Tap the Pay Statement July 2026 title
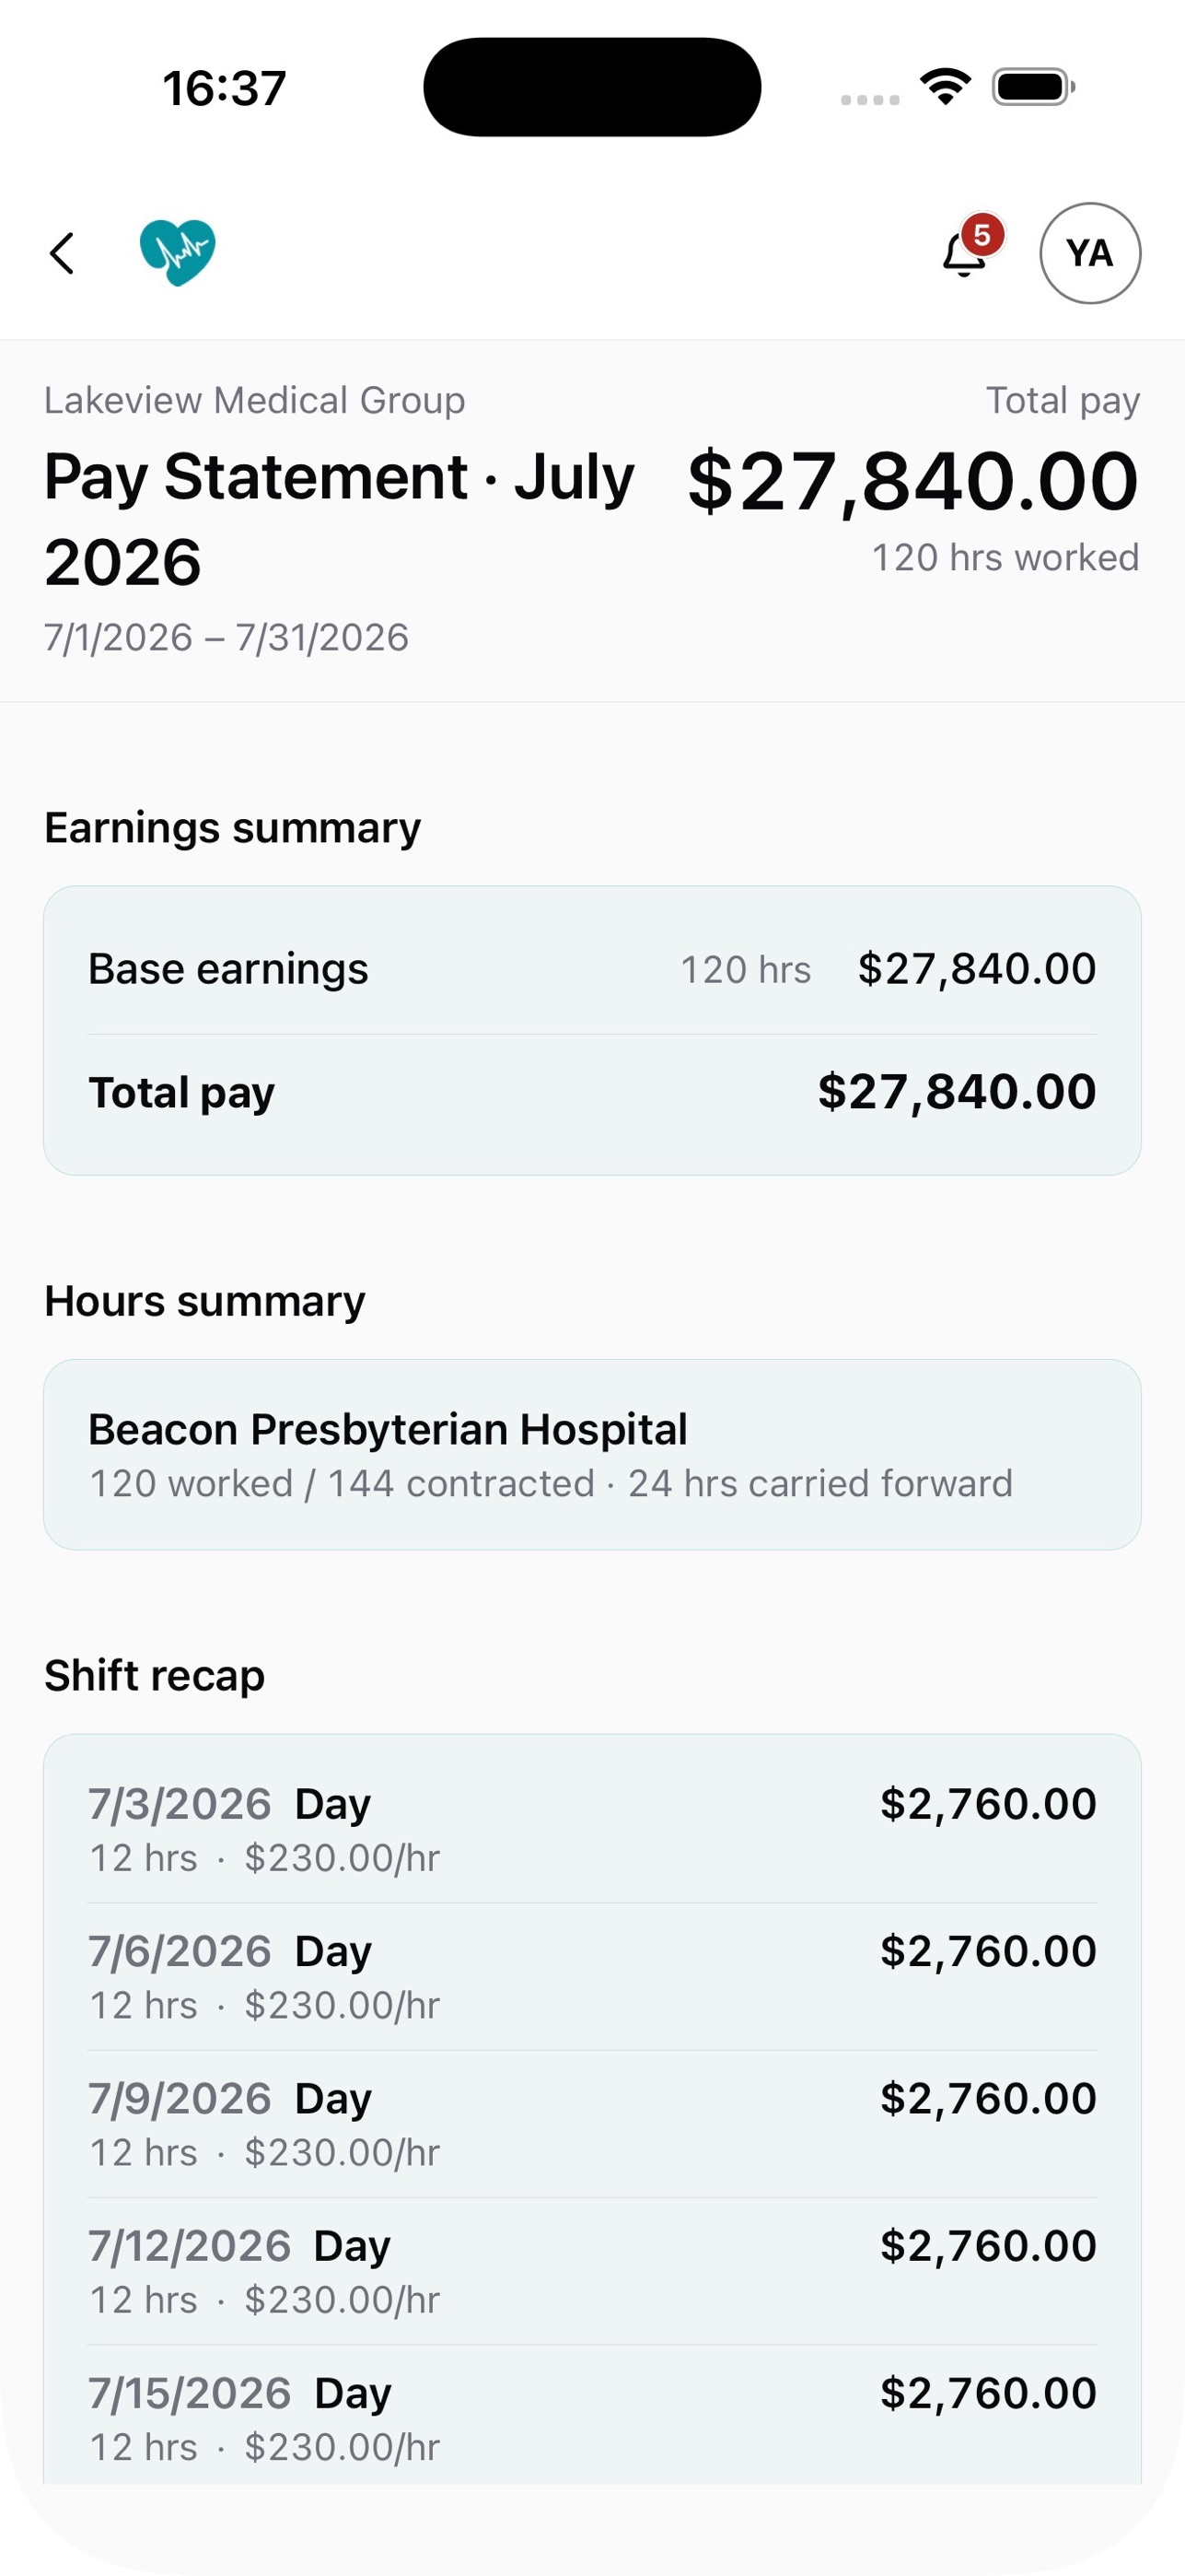Image resolution: width=1185 pixels, height=2576 pixels. (340, 518)
